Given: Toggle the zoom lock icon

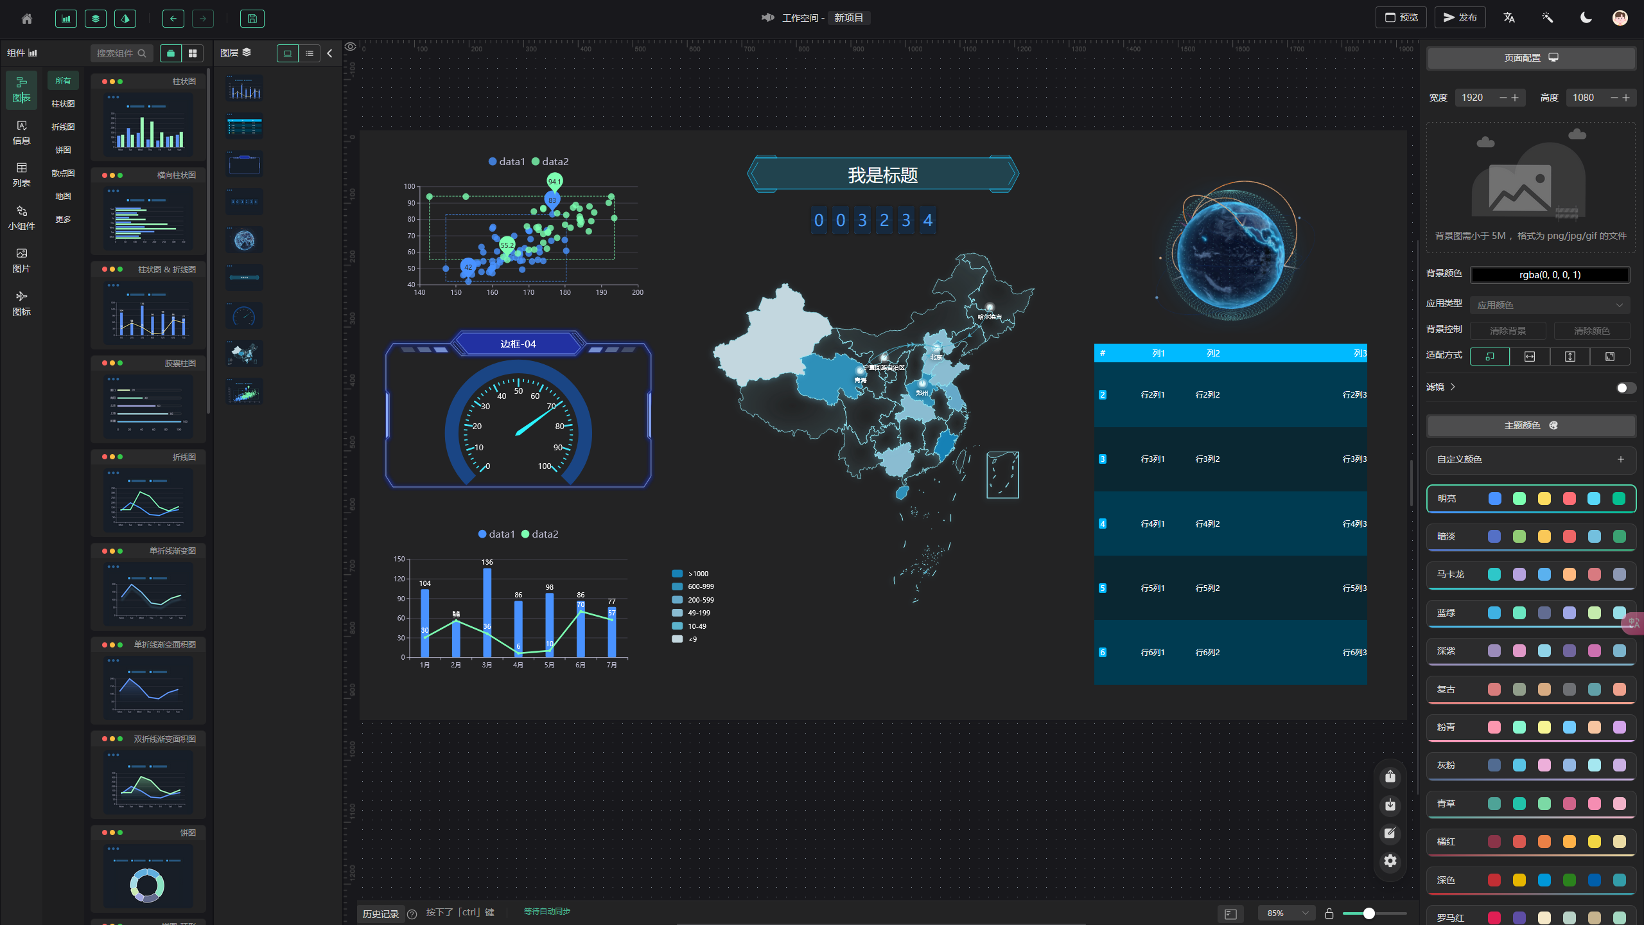Looking at the screenshot, I should (1329, 913).
